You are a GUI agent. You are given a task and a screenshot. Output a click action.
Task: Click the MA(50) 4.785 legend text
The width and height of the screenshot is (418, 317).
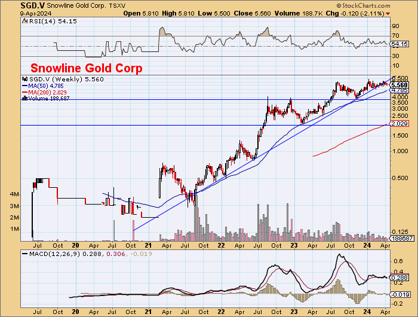point(46,86)
